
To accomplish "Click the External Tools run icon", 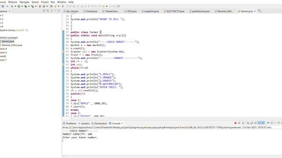I will [32, 6].
